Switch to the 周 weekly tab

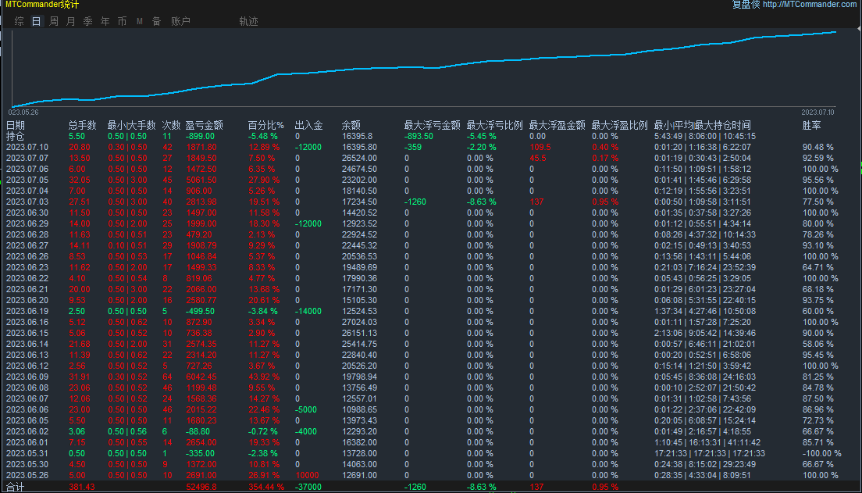[53, 21]
